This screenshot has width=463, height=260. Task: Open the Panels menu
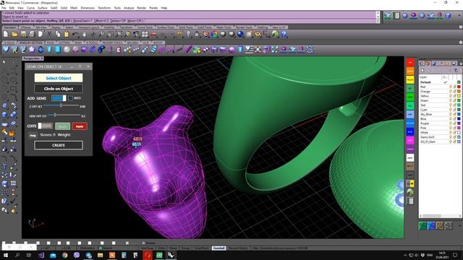pos(153,8)
